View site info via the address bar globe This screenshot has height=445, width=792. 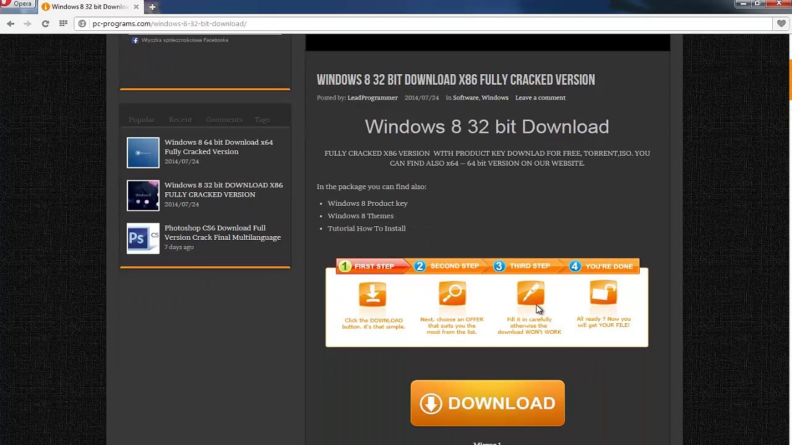82,23
